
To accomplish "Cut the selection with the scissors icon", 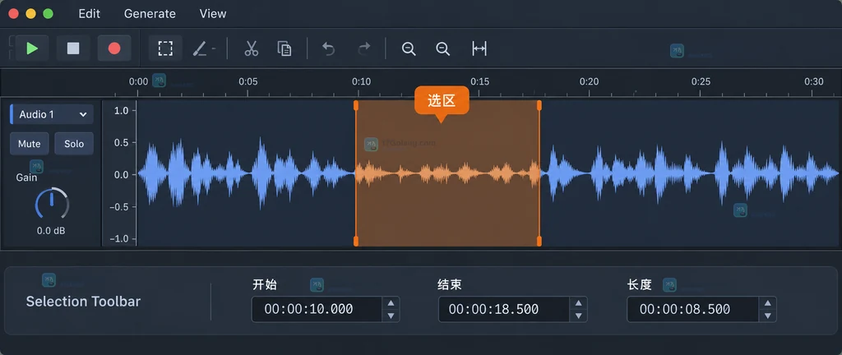I will coord(251,48).
